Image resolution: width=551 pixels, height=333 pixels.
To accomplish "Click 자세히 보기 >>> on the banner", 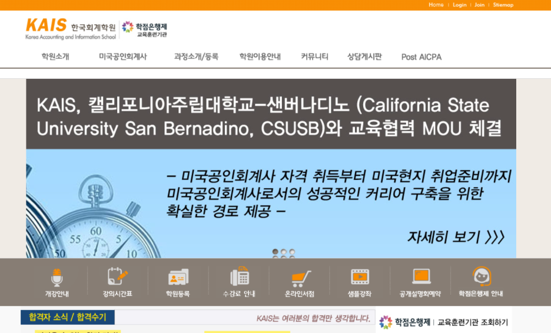I will tap(456, 237).
